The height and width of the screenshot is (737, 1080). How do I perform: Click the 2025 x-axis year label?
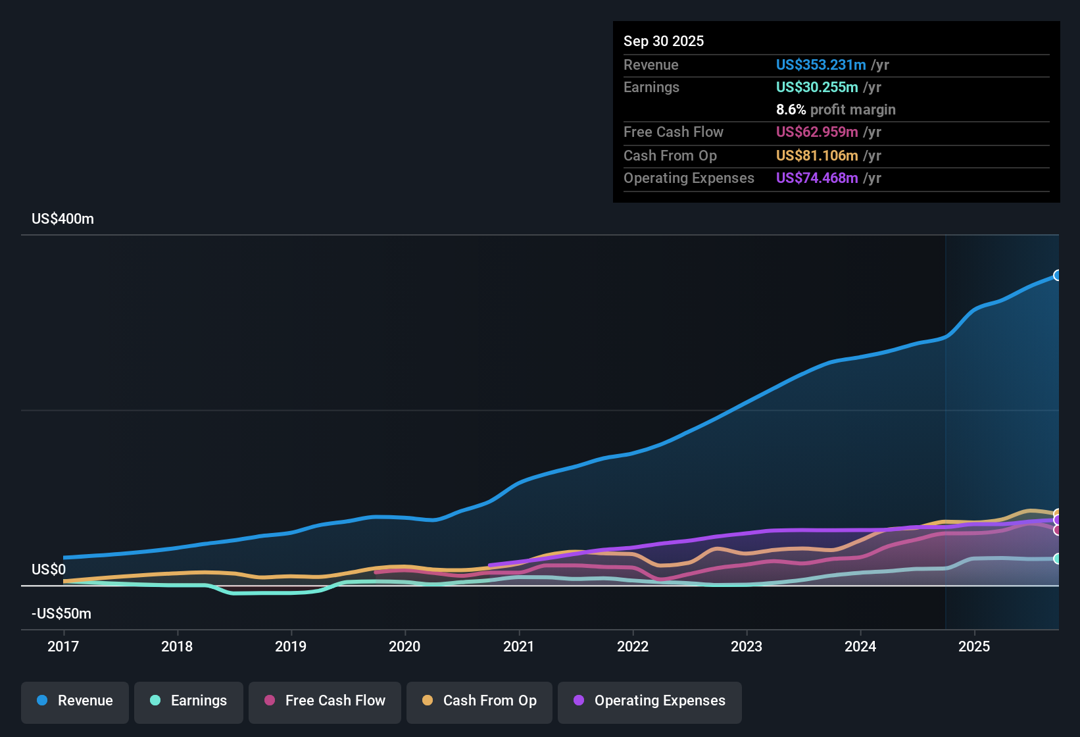click(974, 647)
